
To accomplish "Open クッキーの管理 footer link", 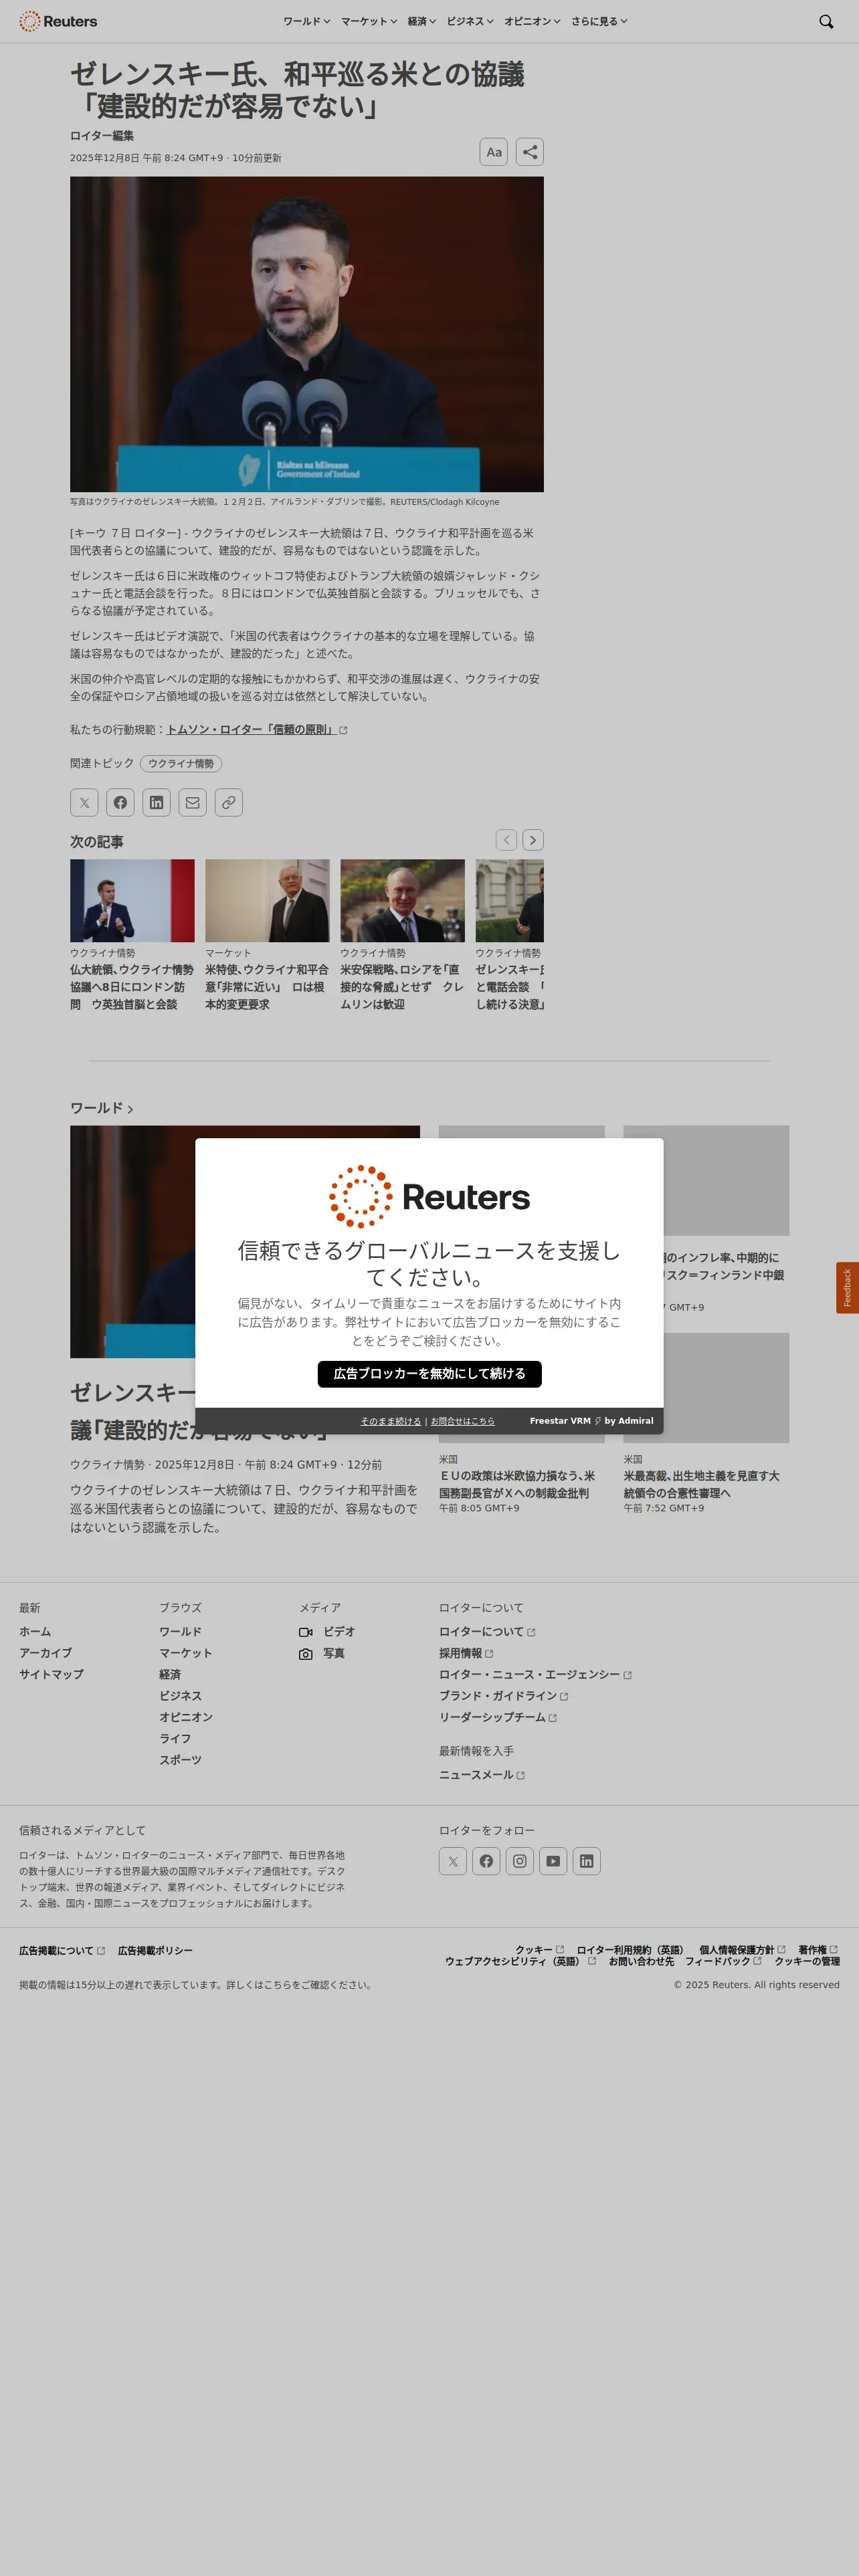I will point(807,1961).
